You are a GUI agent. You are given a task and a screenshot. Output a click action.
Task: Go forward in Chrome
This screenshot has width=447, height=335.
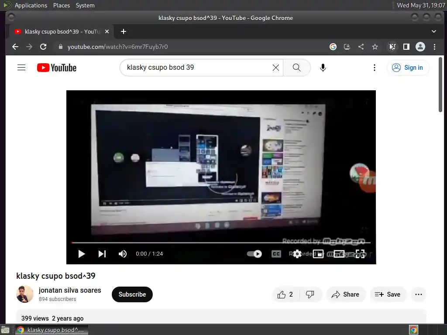[x=29, y=47]
